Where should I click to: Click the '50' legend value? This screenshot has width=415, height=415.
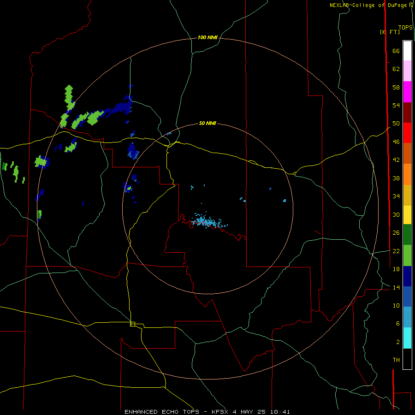coord(396,123)
